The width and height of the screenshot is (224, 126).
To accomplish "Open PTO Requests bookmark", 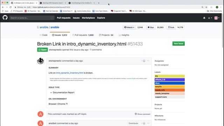I will (16, 11).
